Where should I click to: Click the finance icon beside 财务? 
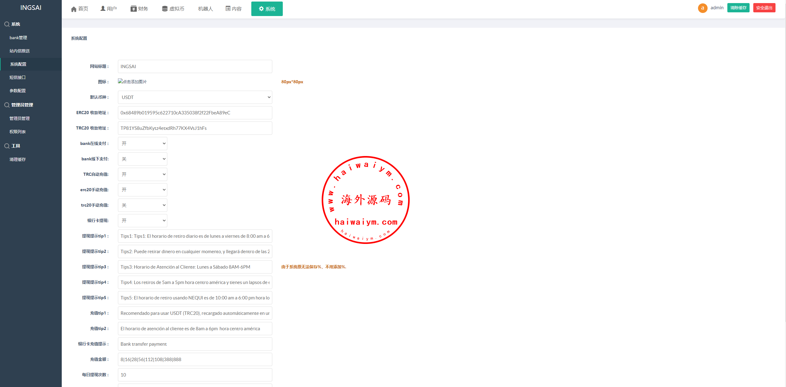point(133,9)
